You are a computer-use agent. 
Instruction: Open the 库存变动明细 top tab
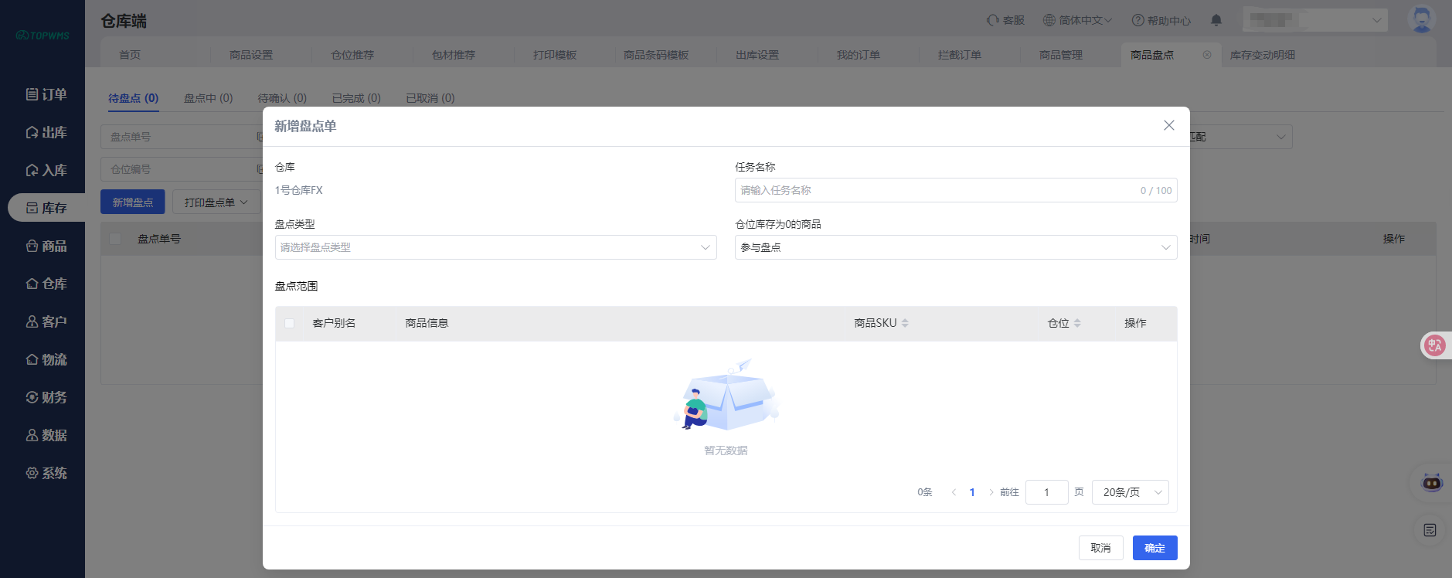pyautogui.click(x=1263, y=55)
